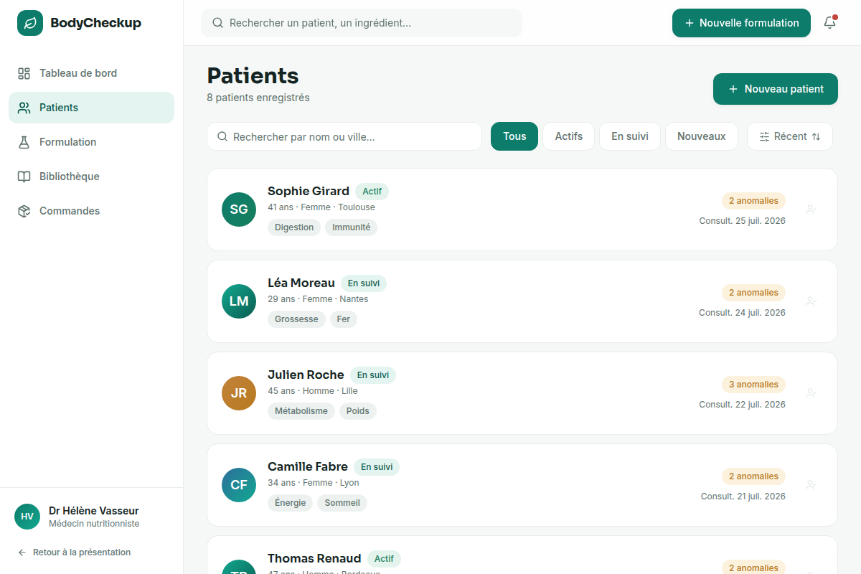This screenshot has height=574, width=861.
Task: Click the En suivi badge next to Julien Roche
Action: coord(373,375)
